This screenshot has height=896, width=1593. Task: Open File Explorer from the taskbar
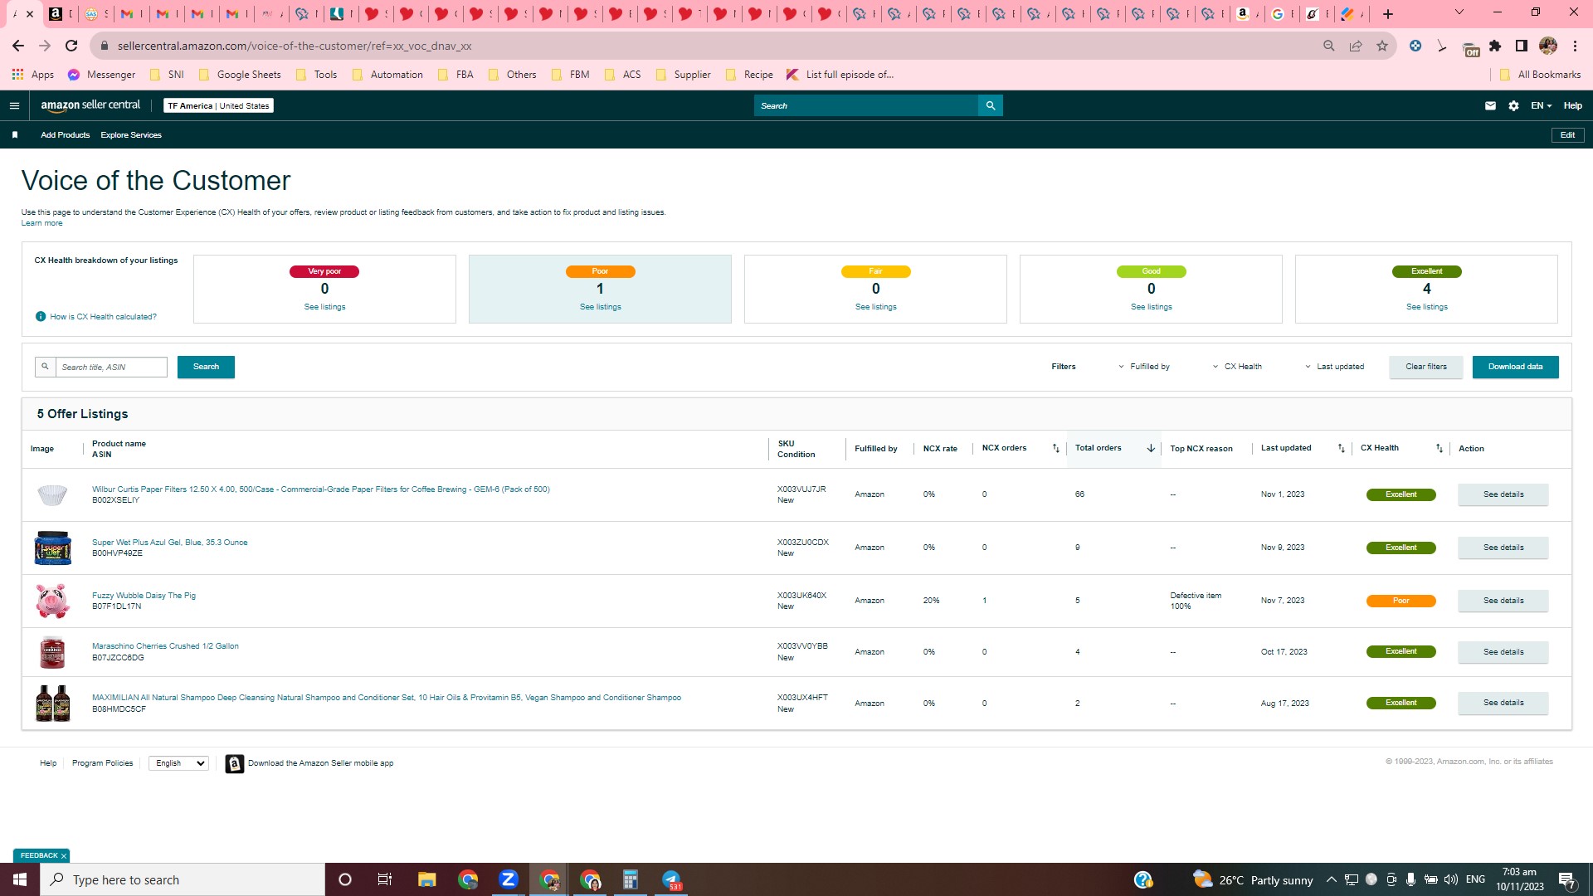(426, 879)
